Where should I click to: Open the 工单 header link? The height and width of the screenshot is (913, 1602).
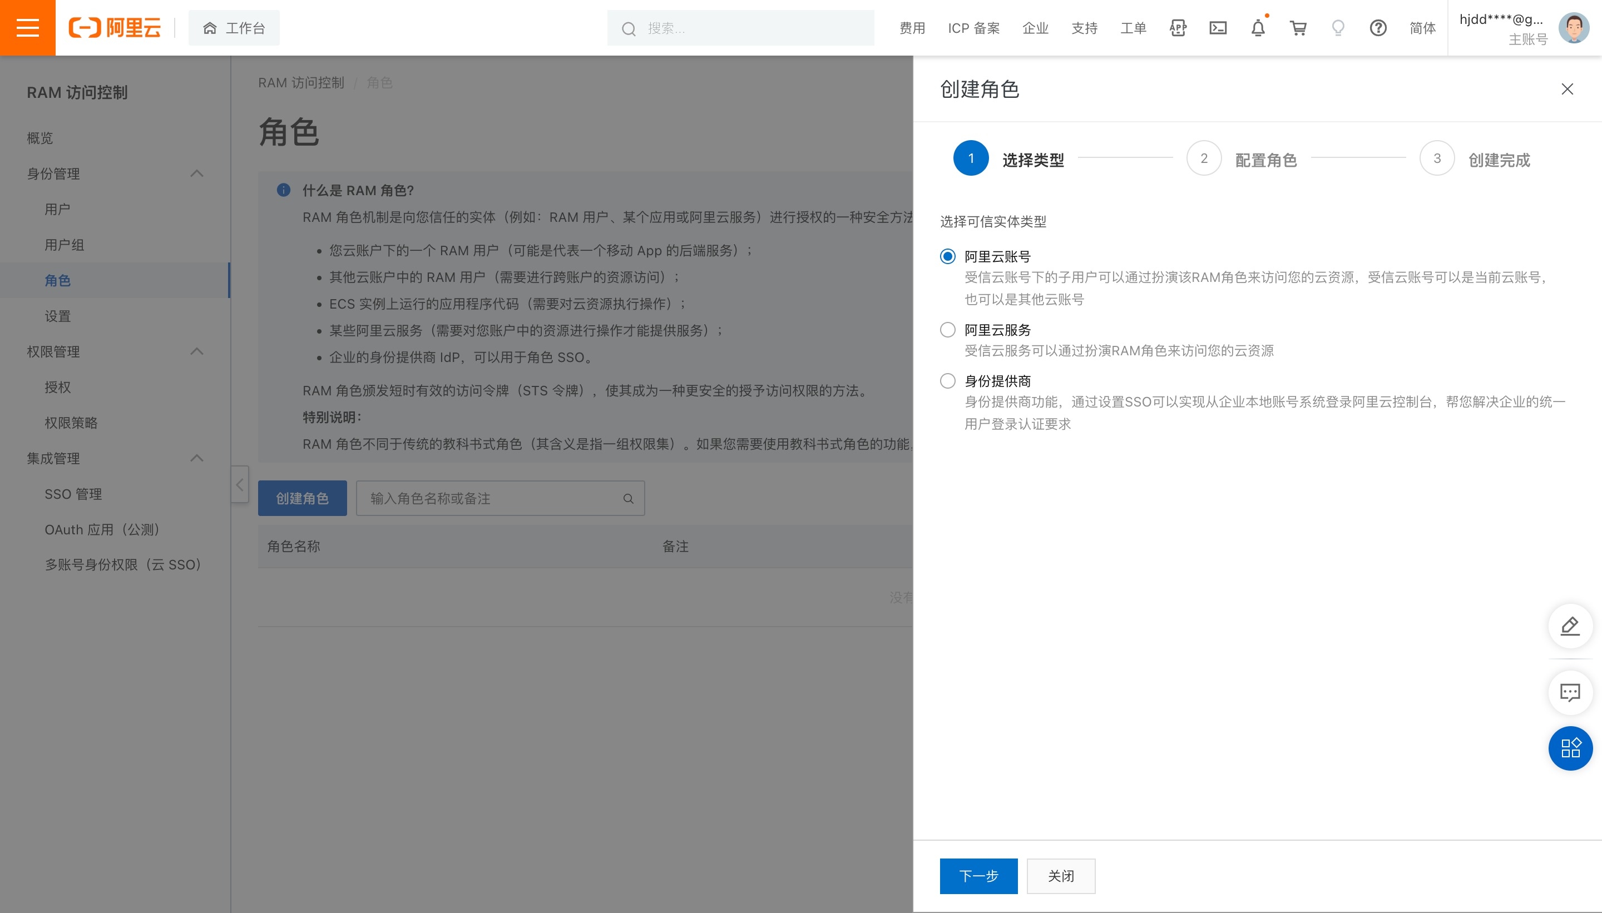click(x=1134, y=28)
